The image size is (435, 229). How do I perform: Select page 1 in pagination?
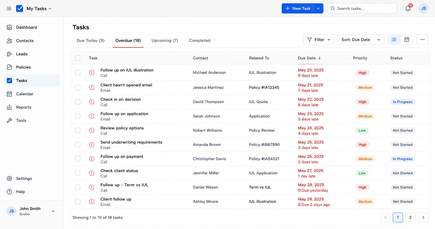coord(398,217)
